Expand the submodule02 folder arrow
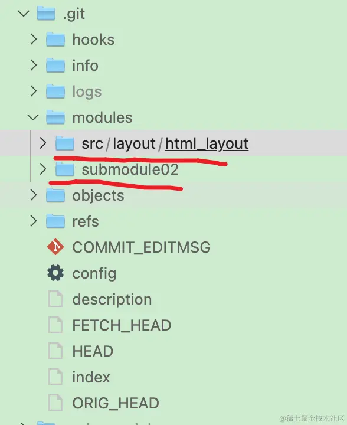This screenshot has width=347, height=425. pyautogui.click(x=43, y=169)
